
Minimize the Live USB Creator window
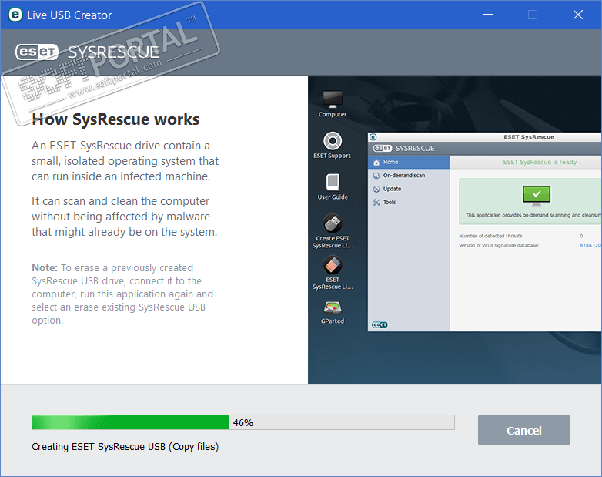(x=488, y=15)
